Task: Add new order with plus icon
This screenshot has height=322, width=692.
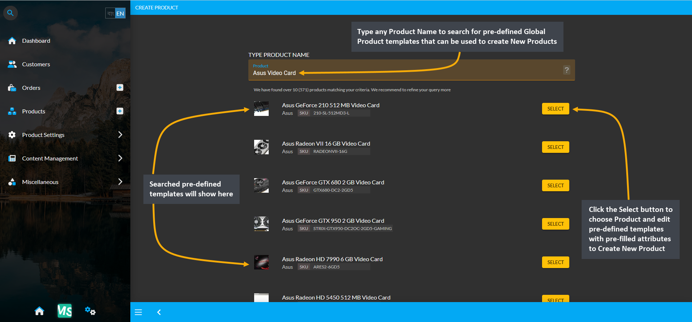Action: [120, 87]
